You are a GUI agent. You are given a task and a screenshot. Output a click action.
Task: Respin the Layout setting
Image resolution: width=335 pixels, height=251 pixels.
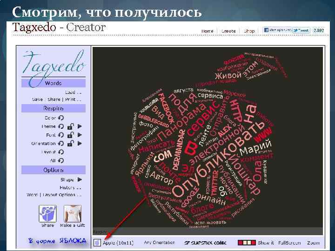pos(61,152)
